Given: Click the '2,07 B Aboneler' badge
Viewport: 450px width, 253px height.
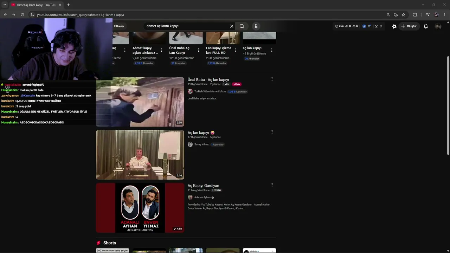Looking at the screenshot, I should pyautogui.click(x=144, y=63).
